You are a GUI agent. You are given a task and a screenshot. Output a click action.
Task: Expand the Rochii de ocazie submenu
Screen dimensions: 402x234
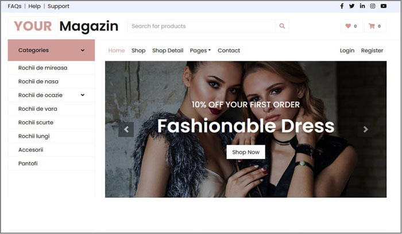tap(83, 95)
